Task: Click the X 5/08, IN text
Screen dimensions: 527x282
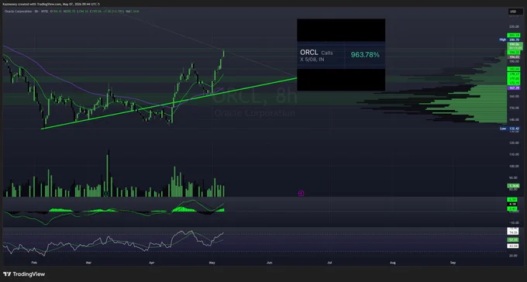Action: click(x=312, y=60)
